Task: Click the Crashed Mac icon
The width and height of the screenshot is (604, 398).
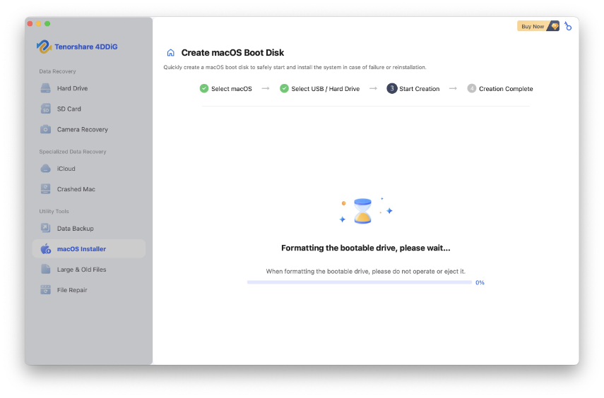Action: 45,189
